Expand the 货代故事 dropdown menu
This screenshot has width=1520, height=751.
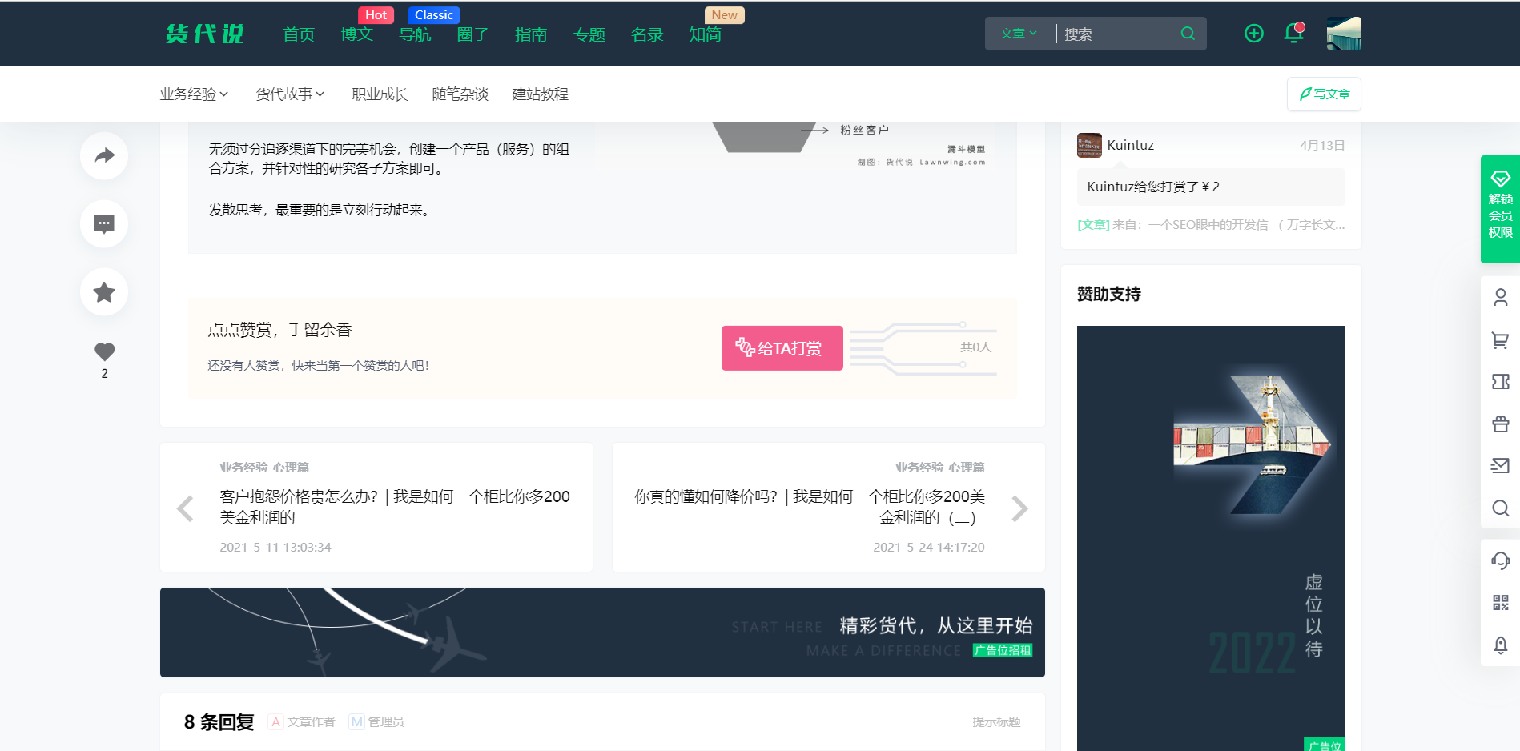coord(288,94)
